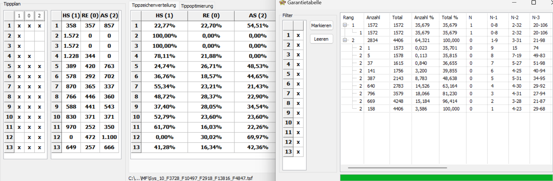This screenshot has width=553, height=181.
Task: Open the Tippzeichenverteilung tab
Action: 154,5
